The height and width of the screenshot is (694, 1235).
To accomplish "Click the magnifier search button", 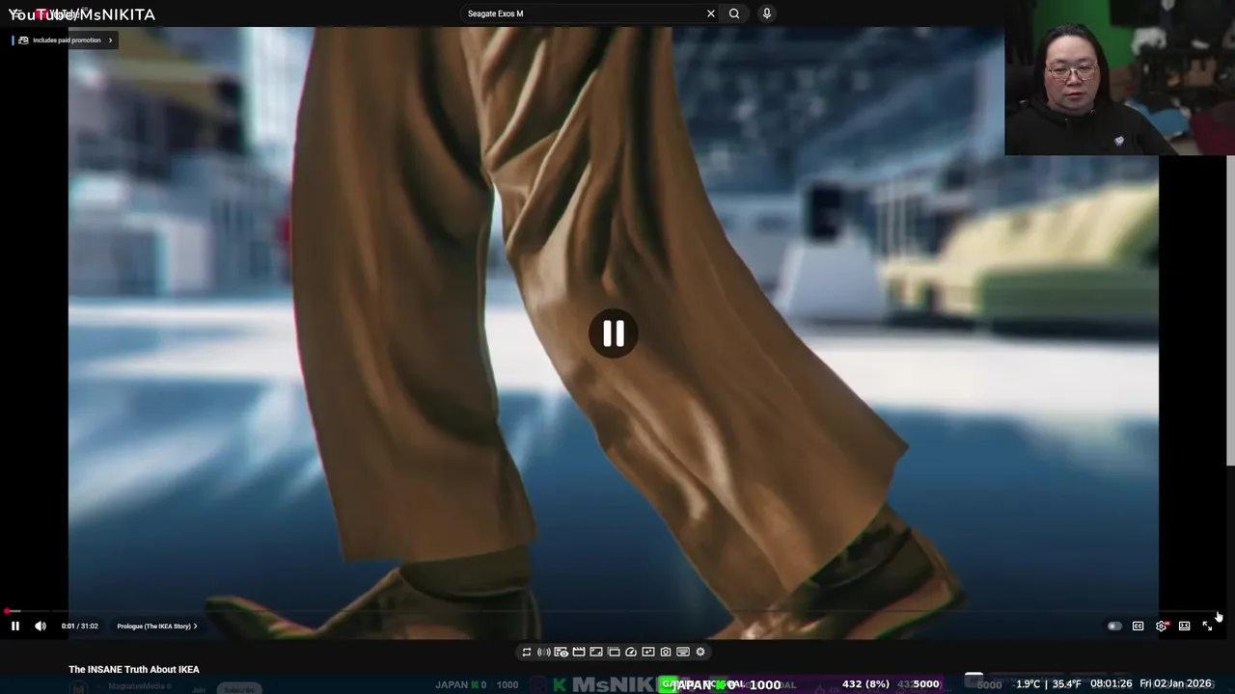I will [734, 13].
